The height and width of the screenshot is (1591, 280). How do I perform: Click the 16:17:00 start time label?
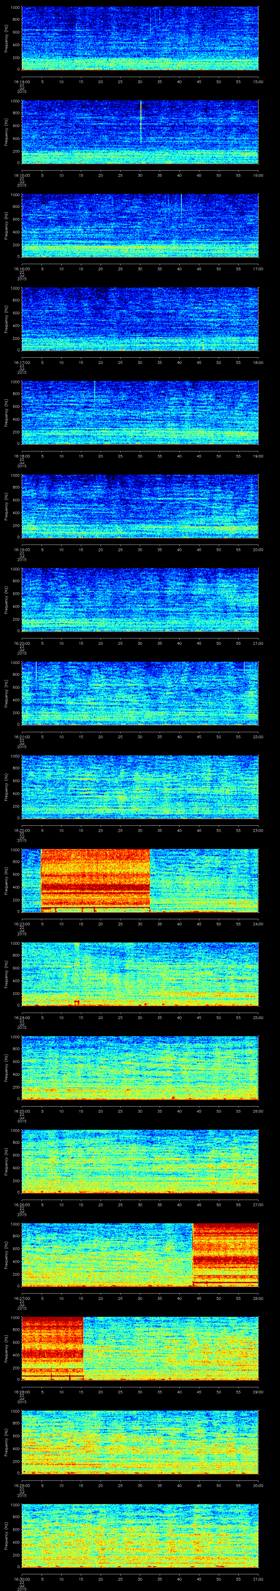point(22,362)
